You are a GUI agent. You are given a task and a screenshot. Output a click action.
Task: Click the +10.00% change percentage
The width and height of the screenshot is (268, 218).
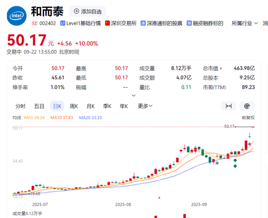click(x=87, y=43)
